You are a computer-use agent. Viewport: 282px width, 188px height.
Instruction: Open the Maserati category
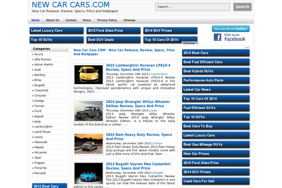click(x=40, y=142)
